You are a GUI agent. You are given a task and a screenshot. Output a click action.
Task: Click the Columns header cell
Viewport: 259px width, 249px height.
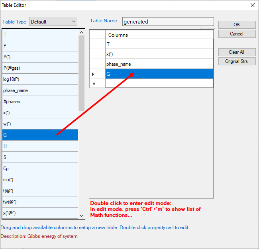click(x=159, y=35)
